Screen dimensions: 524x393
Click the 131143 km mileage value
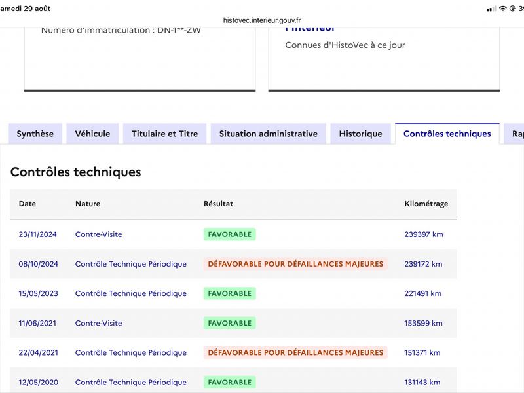tap(422, 383)
